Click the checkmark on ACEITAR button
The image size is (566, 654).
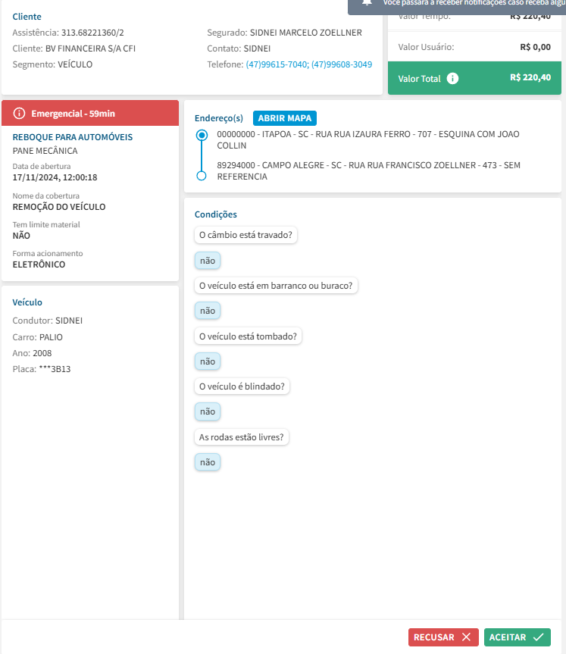pyautogui.click(x=539, y=637)
